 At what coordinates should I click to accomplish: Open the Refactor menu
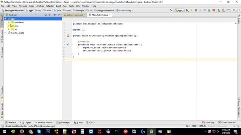pyautogui.click(x=50, y=6)
